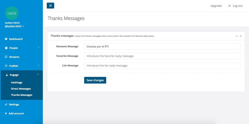Click the Log out link

[238, 6]
